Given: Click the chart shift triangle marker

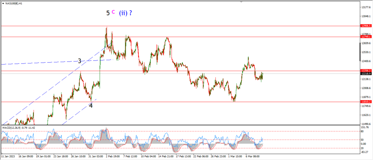Looking at the screenshot, I should point(242,2).
